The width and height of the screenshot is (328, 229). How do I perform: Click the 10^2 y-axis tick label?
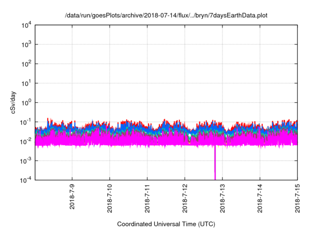(x=27, y=64)
